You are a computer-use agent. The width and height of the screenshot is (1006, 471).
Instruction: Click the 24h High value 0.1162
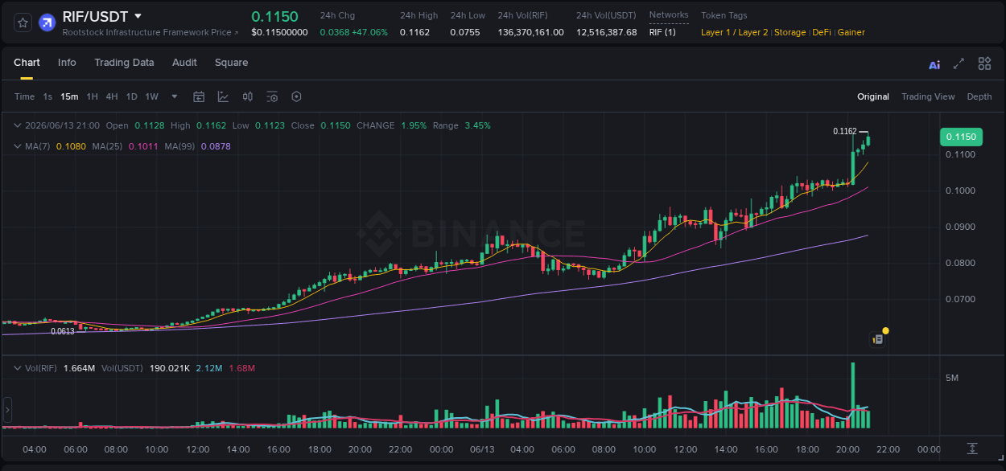pos(414,32)
